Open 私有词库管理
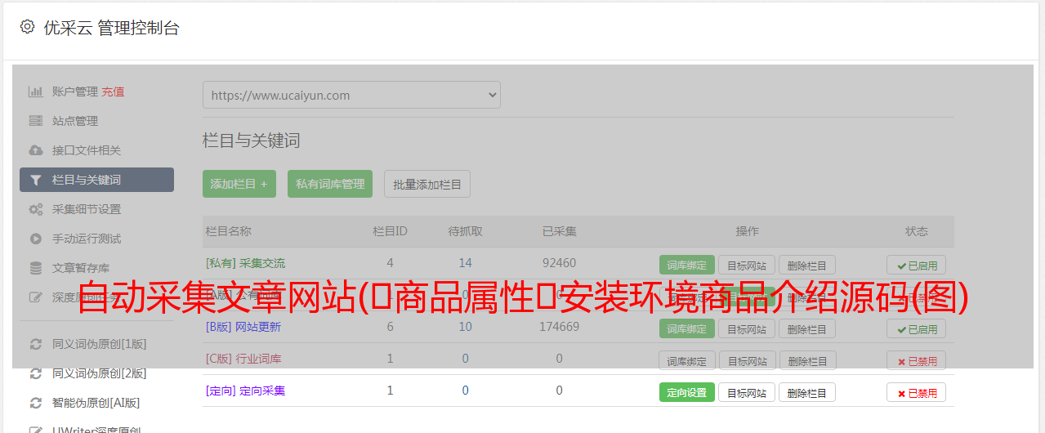The image size is (1045, 433). (x=330, y=184)
